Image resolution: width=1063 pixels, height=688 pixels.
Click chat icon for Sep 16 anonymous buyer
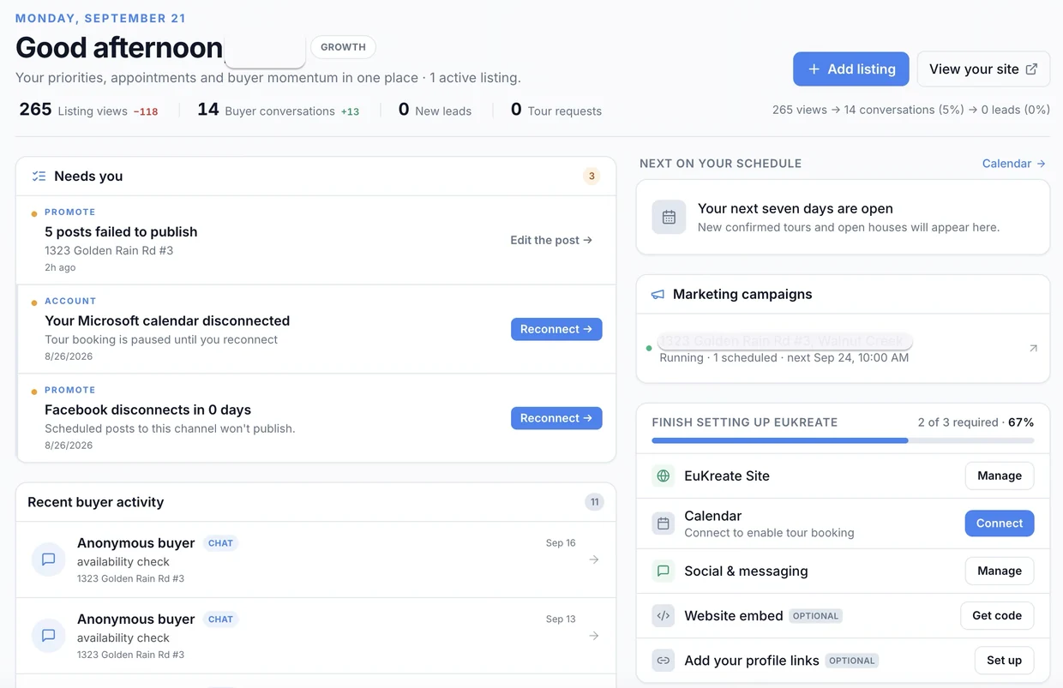coord(49,559)
